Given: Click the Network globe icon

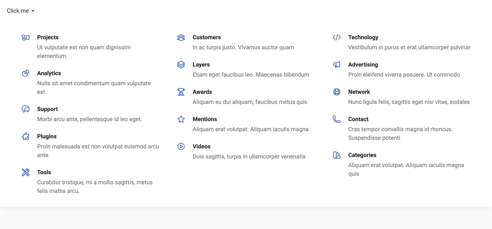Looking at the screenshot, I should tap(337, 92).
